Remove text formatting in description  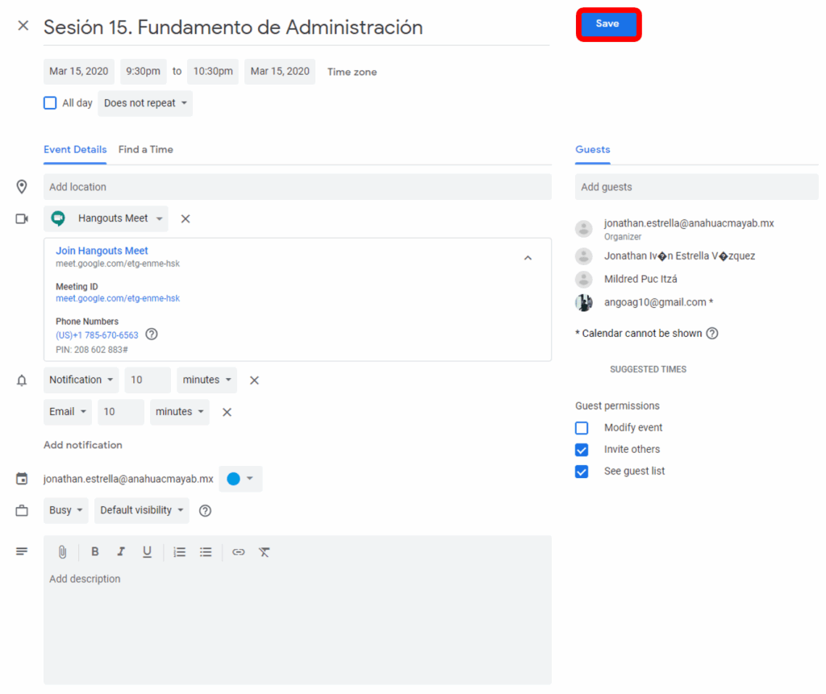(264, 552)
